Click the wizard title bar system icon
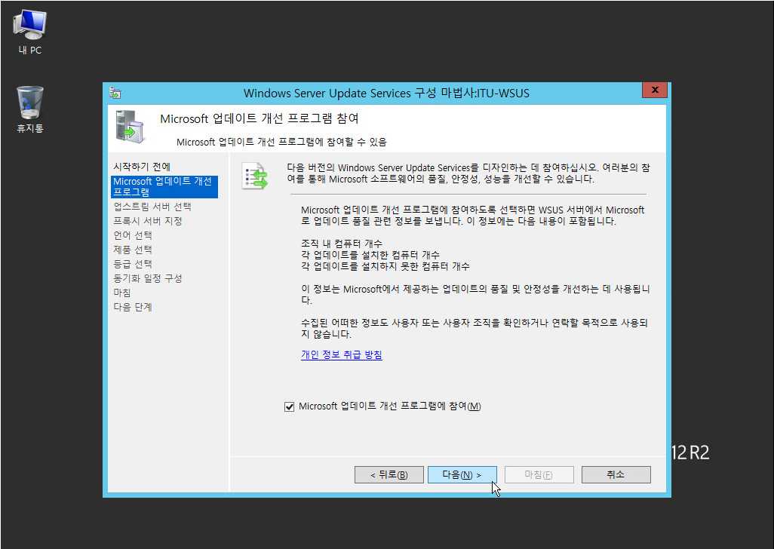Viewport: 774px width, 549px height. [115, 93]
